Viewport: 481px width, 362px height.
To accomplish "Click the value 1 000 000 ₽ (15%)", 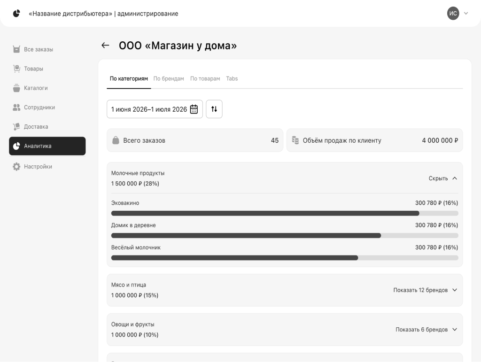I will pyautogui.click(x=135, y=295).
